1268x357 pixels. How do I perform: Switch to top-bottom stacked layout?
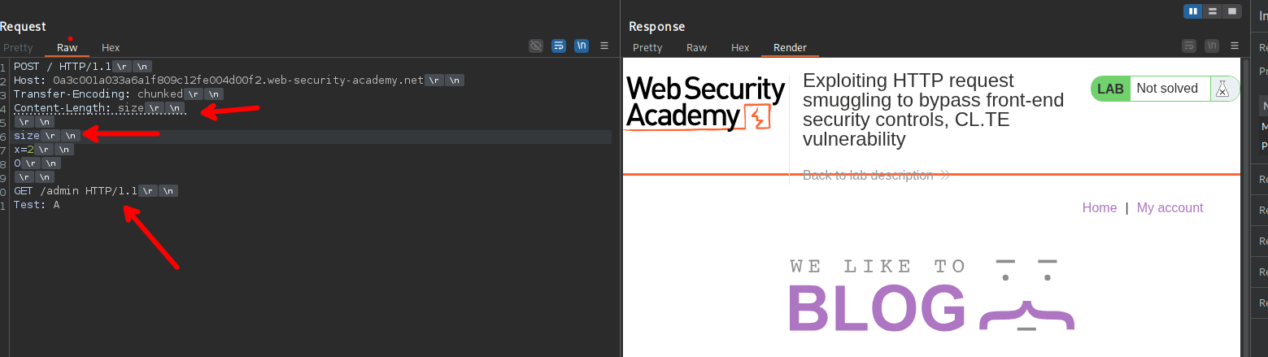pos(1213,11)
